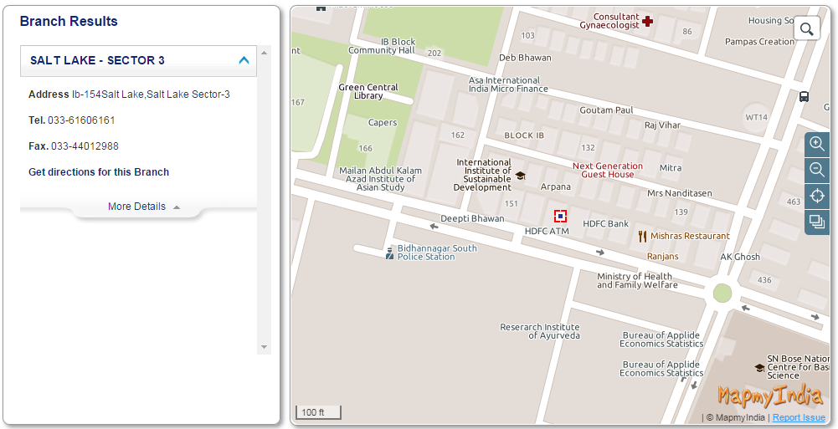Click the Raj Vihar label
Viewport: 838px width, 429px height.
coord(662,125)
